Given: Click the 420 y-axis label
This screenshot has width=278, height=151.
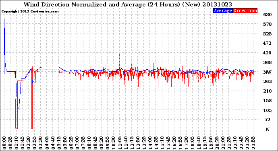Looking at the screenshot, I should [268, 53].
